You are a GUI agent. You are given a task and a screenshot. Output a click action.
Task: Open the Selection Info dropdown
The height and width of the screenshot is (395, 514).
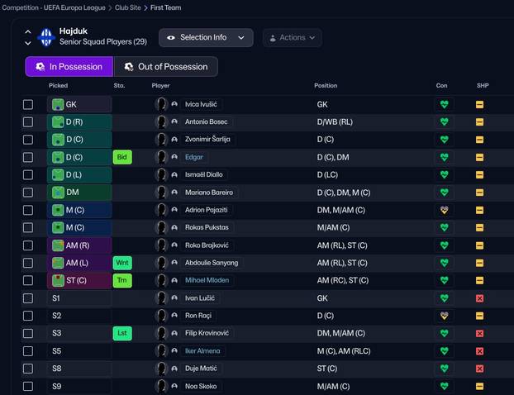coord(206,37)
